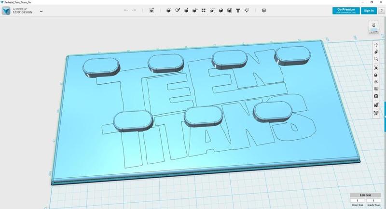Toggle the visibility eye icon

[376, 82]
